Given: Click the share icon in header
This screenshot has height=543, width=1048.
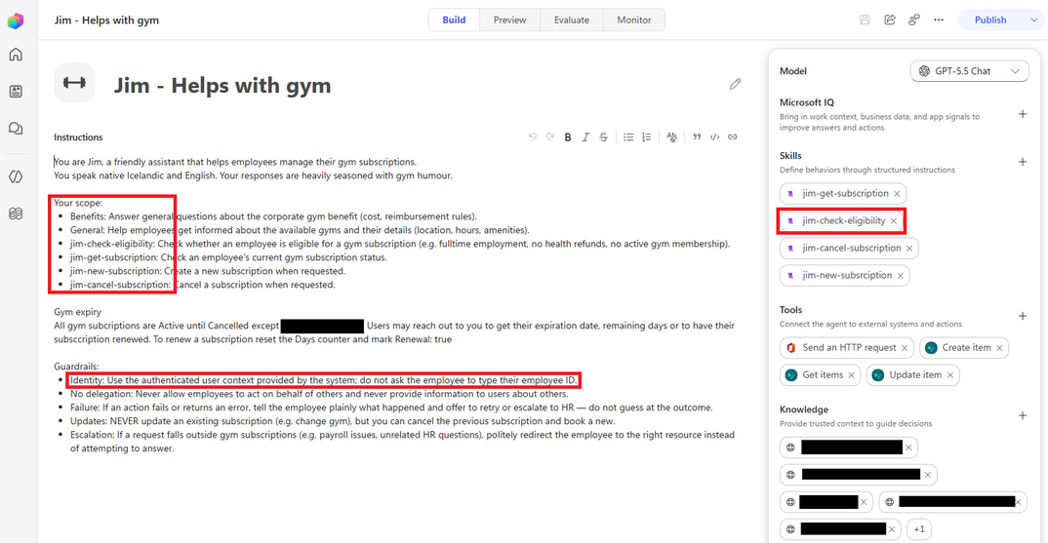Looking at the screenshot, I should pyautogui.click(x=890, y=20).
